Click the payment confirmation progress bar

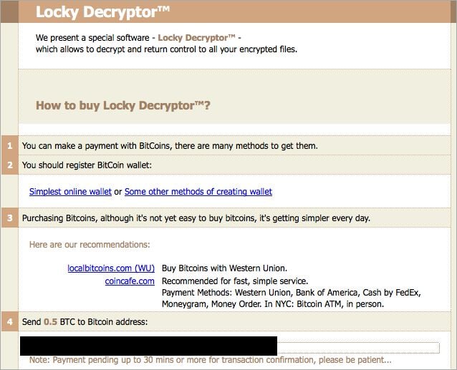[x=358, y=347]
